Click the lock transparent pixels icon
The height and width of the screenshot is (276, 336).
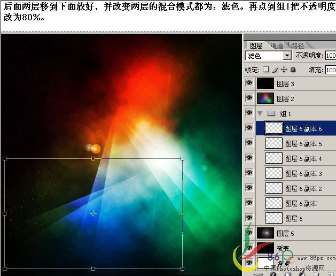pyautogui.click(x=265, y=70)
